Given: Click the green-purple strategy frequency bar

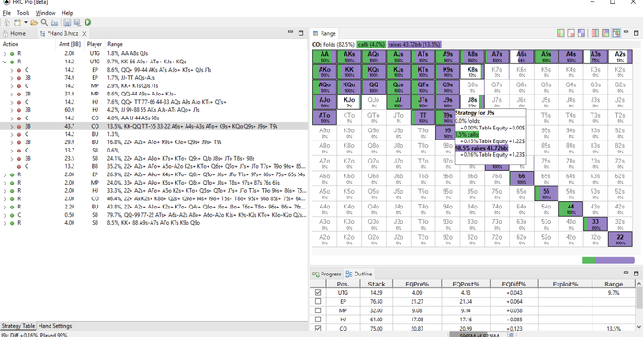Looking at the screenshot, I should click(x=608, y=260).
